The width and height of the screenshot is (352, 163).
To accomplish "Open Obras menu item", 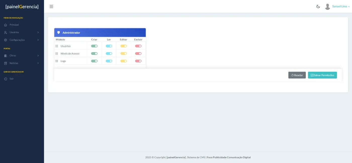I will (x=22, y=56).
